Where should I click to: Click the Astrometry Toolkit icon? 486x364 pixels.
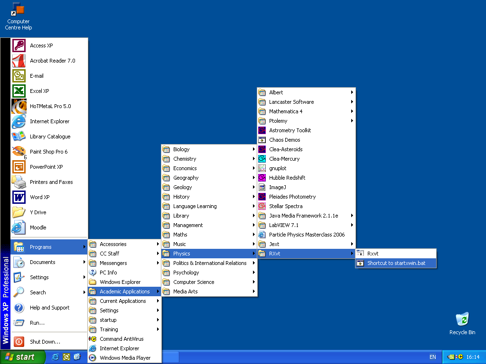click(x=262, y=130)
